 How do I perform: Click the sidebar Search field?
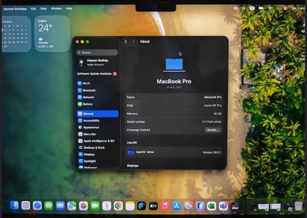point(97,52)
